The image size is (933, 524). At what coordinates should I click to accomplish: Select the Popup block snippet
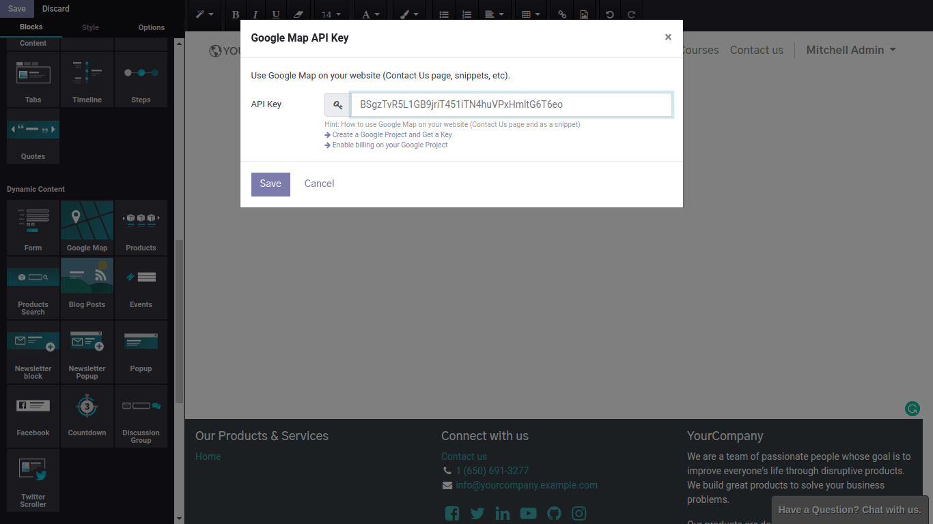(x=141, y=352)
